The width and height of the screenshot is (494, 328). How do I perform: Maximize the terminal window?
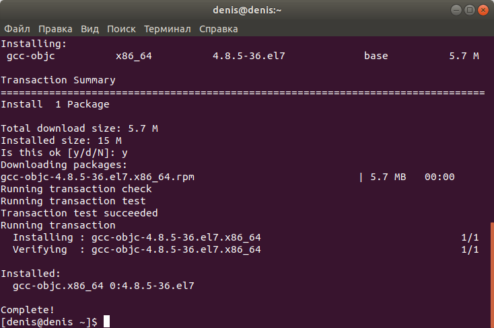coord(469,10)
